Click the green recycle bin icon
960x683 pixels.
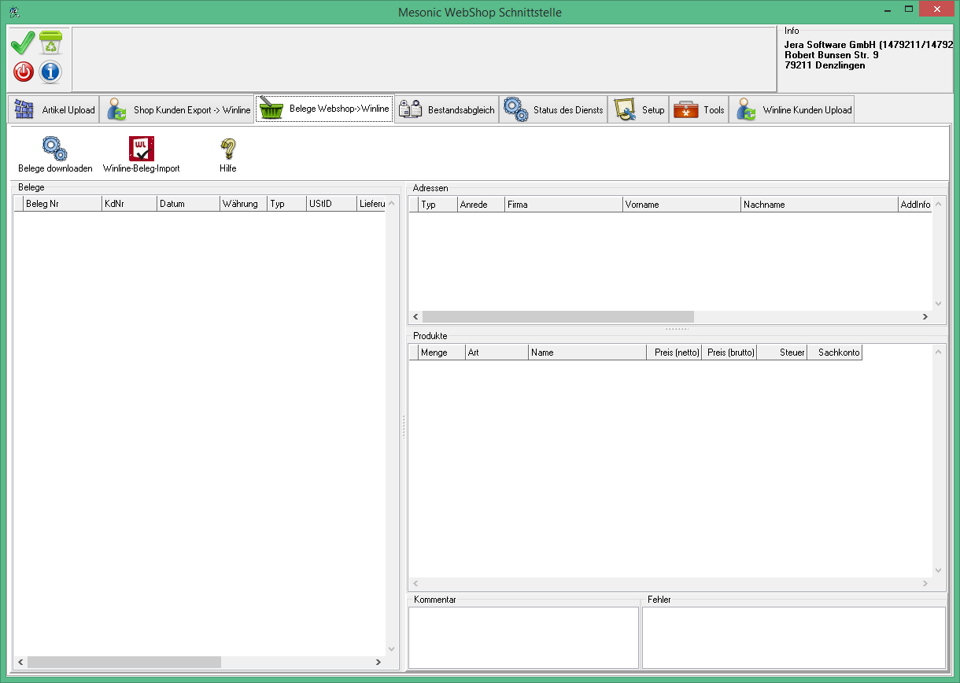51,43
